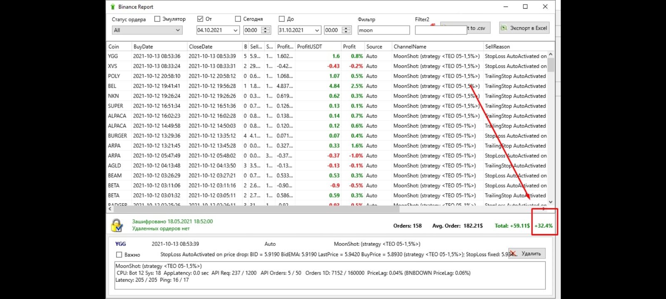Screen dimensions: 666x299
Task: Click the Зашифровано 18.05.2021 status text
Action: (172, 221)
